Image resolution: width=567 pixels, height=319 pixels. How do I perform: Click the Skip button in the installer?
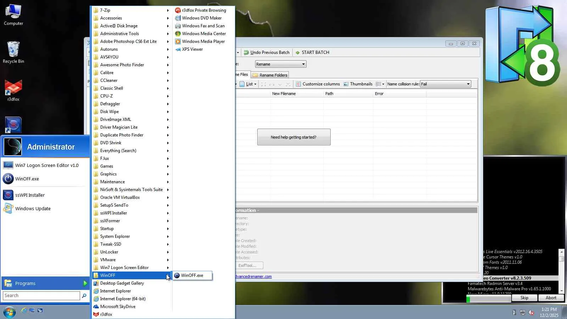[524, 298]
